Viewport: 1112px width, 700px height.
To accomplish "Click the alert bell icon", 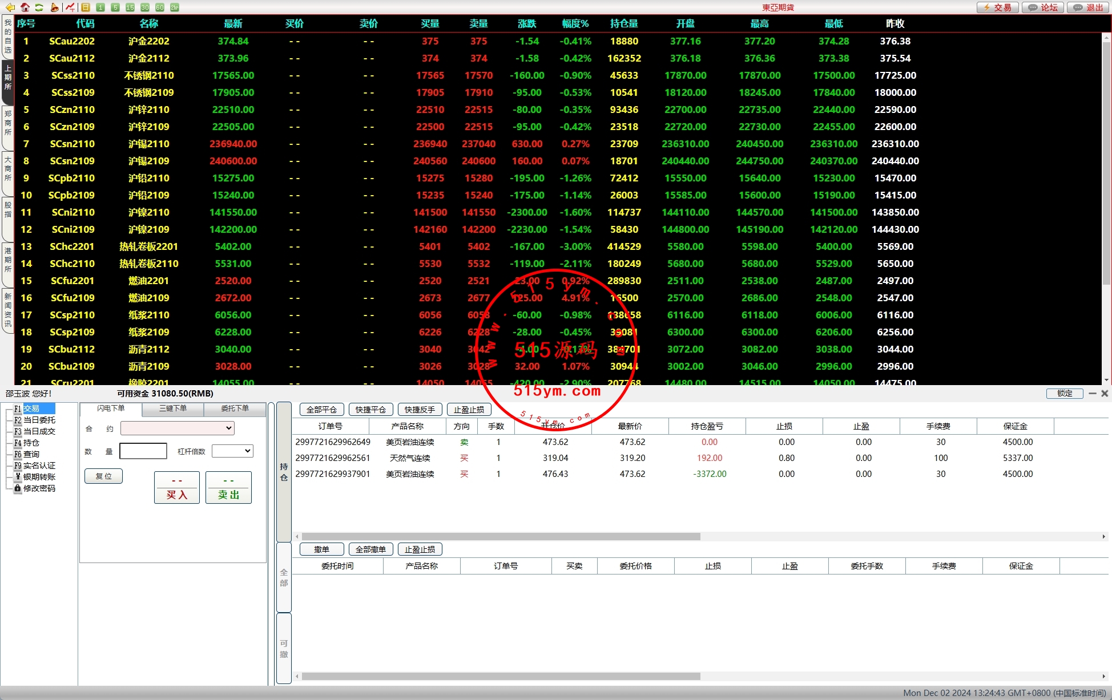I will click(x=54, y=7).
